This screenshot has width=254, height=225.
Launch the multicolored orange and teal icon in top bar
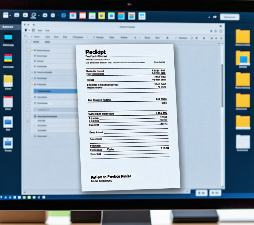click(x=132, y=16)
